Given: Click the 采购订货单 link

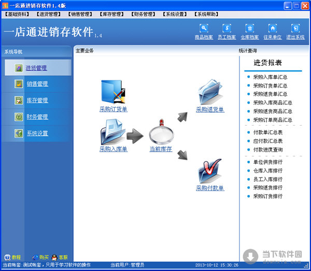Looking at the screenshot, I should point(114,109).
